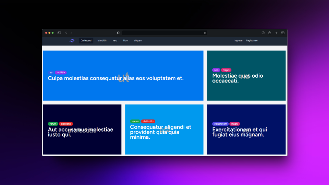The width and height of the screenshot is (329, 185).
Task: Open a new tab with plus icon
Action: (x=276, y=33)
